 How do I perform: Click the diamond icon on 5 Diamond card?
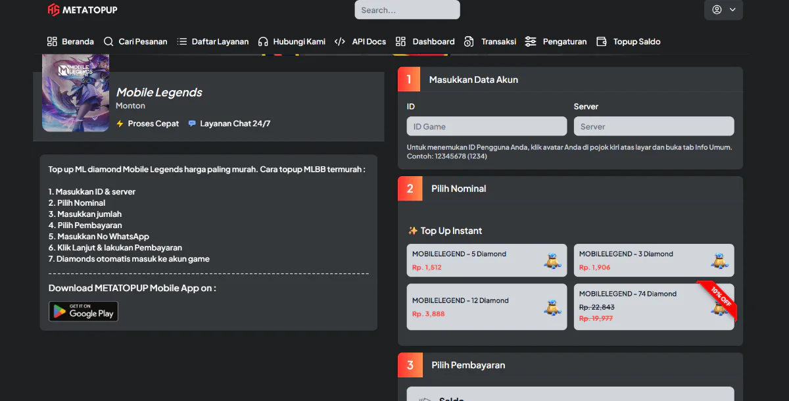pyautogui.click(x=552, y=261)
